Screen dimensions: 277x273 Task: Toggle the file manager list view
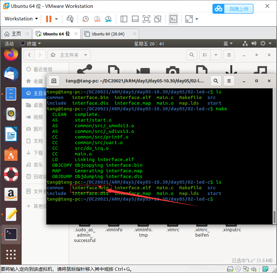[205, 55]
